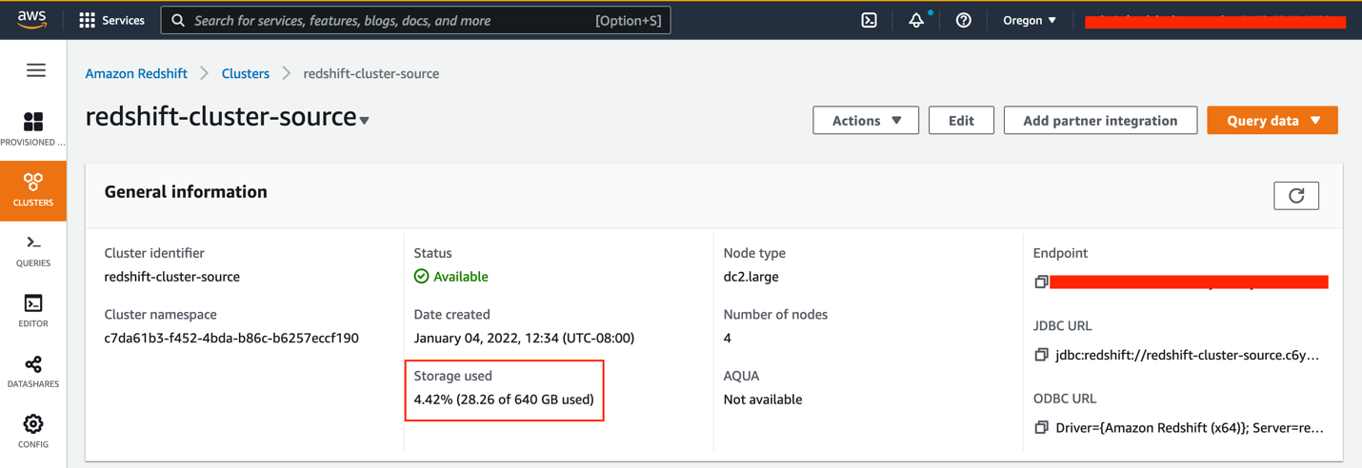Toggle the hamburger navigation menu
The width and height of the screenshot is (1362, 468).
click(36, 70)
